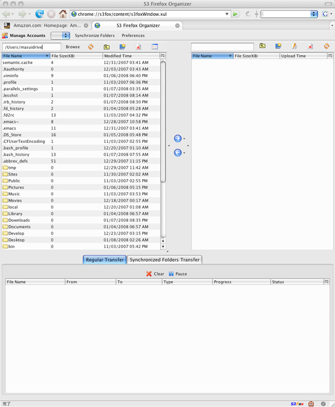
Task: Open the address bar history dropdown
Action: click(x=227, y=14)
